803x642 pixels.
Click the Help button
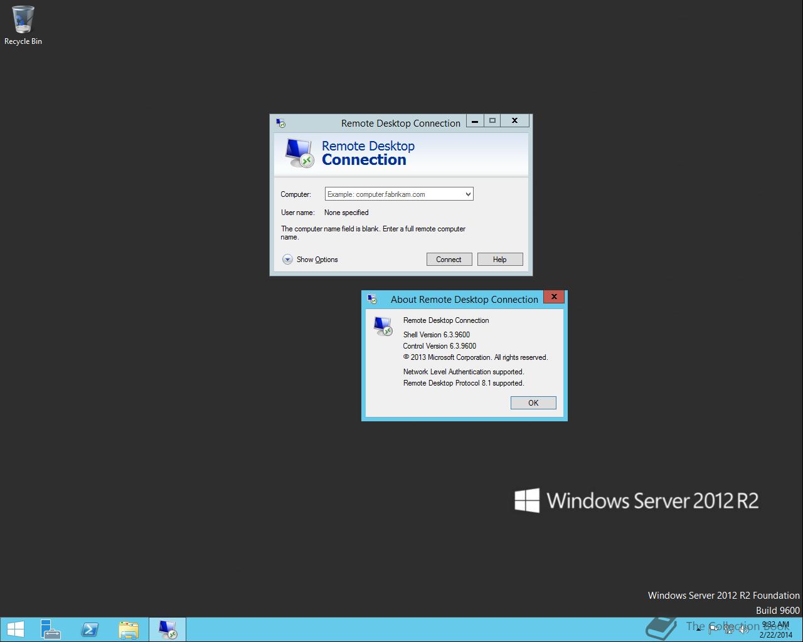(500, 260)
